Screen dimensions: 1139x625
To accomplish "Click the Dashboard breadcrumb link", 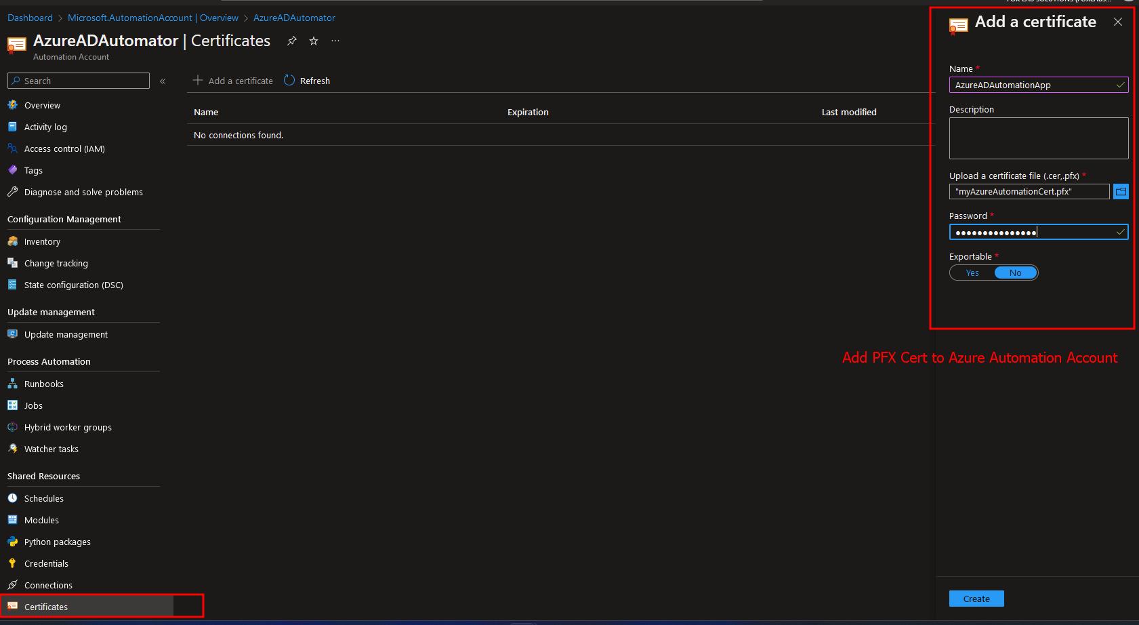I will click(30, 18).
